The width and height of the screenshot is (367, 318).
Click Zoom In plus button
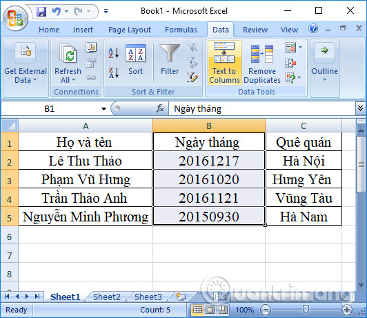coord(346,310)
